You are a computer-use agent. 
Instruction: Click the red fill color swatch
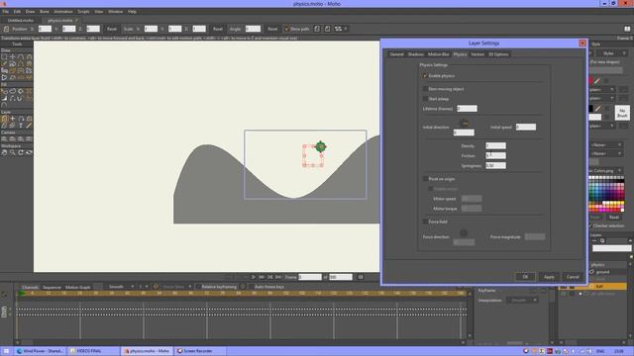[590, 81]
